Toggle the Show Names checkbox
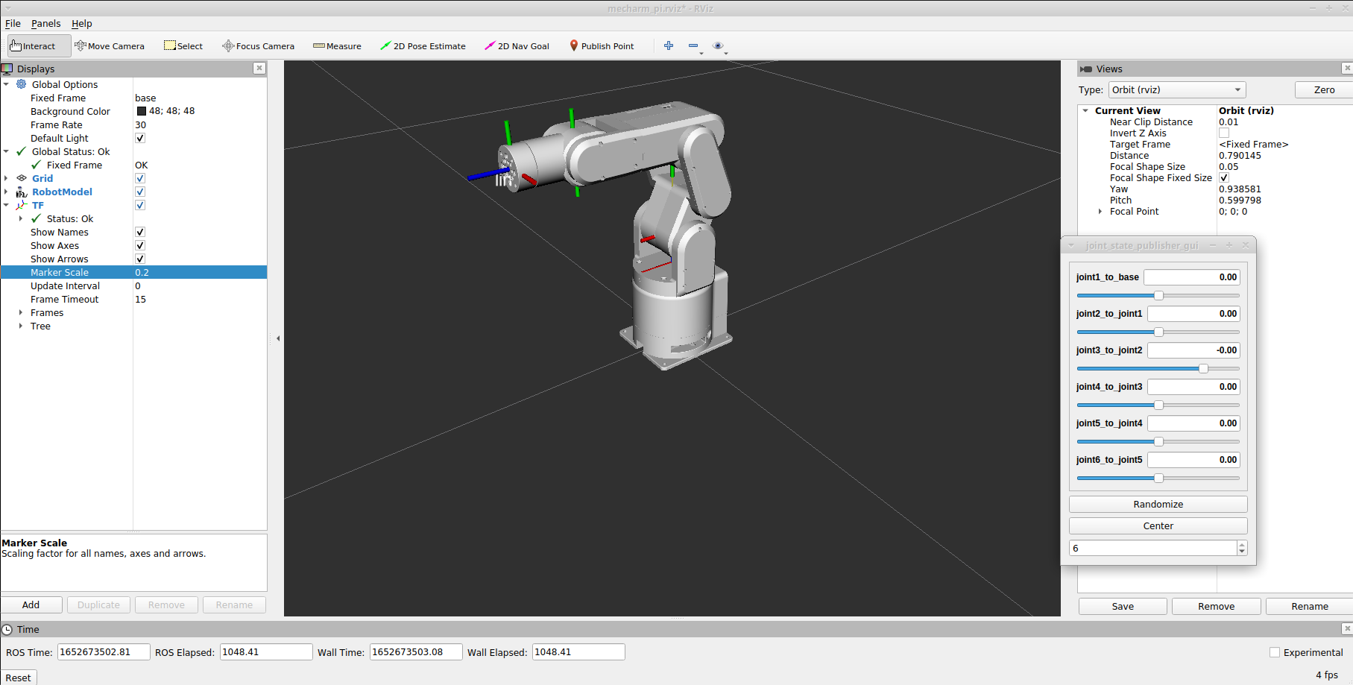Screen dimensions: 1353x685 pos(140,233)
